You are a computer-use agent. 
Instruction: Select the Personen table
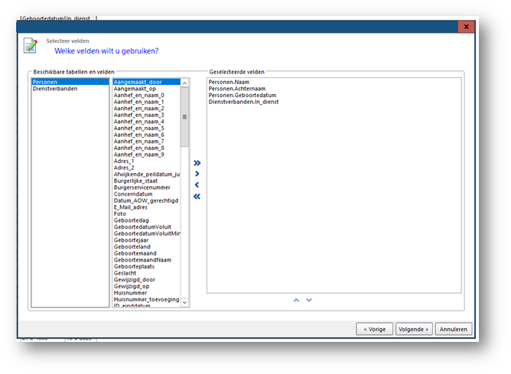[70, 82]
